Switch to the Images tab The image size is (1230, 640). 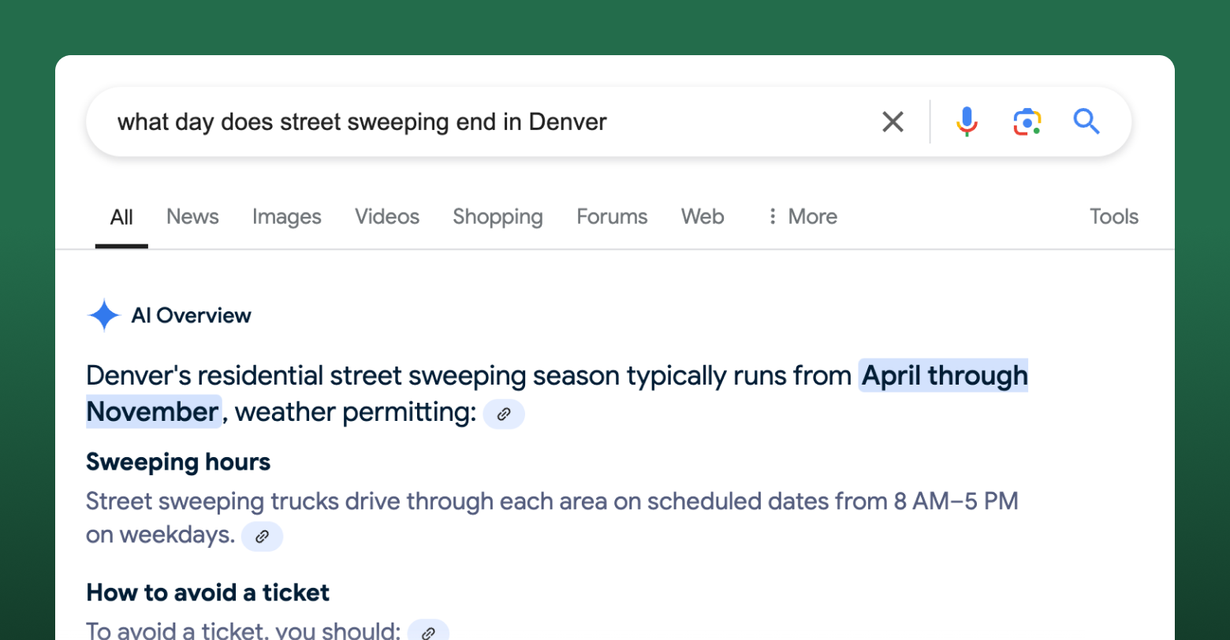point(287,216)
